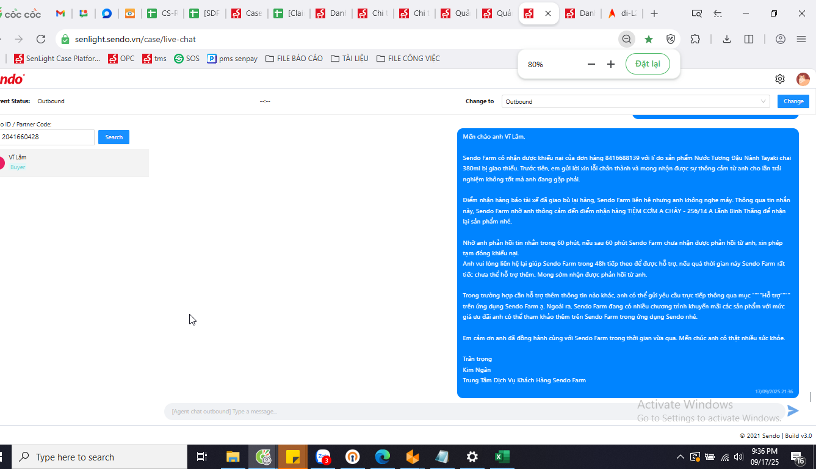Switch to the CS-F spreadsheet tab
816x469 pixels.
click(162, 13)
